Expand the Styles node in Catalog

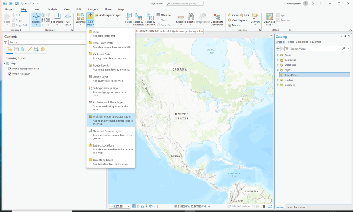tap(277, 70)
